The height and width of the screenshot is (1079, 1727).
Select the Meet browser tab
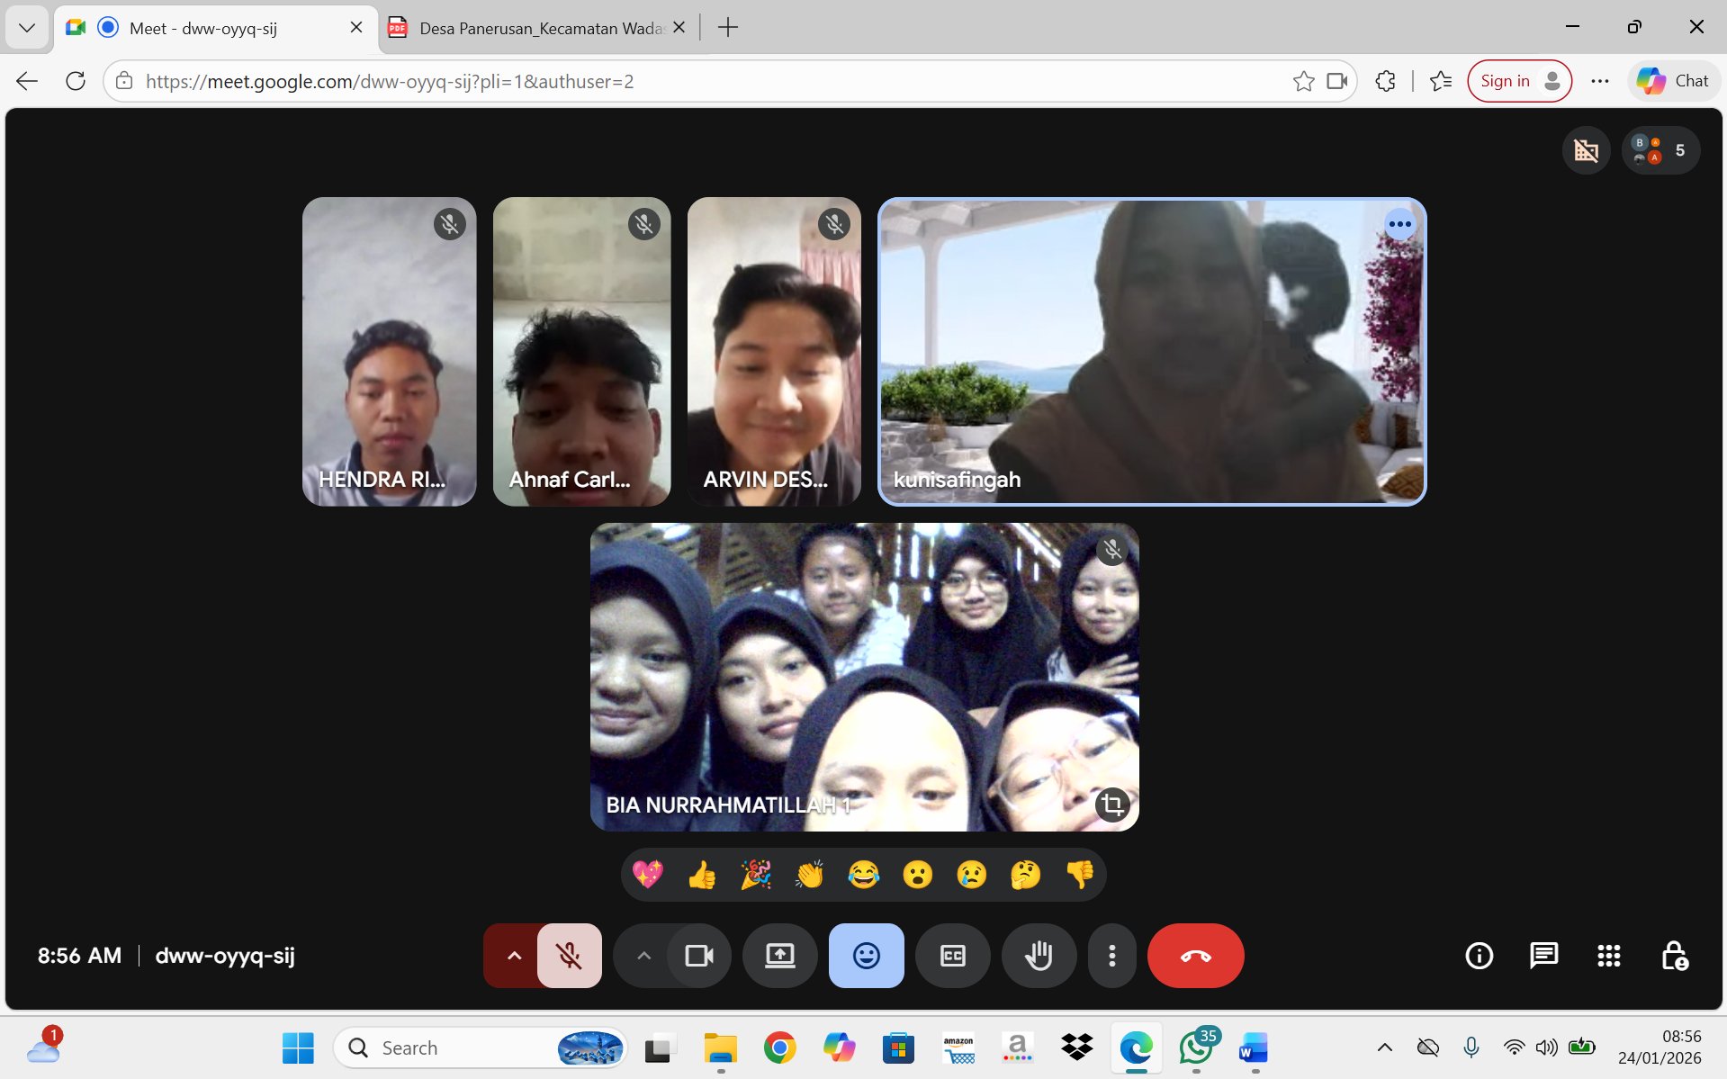pos(207,27)
